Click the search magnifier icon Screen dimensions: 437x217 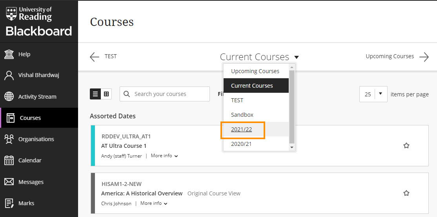click(x=127, y=94)
